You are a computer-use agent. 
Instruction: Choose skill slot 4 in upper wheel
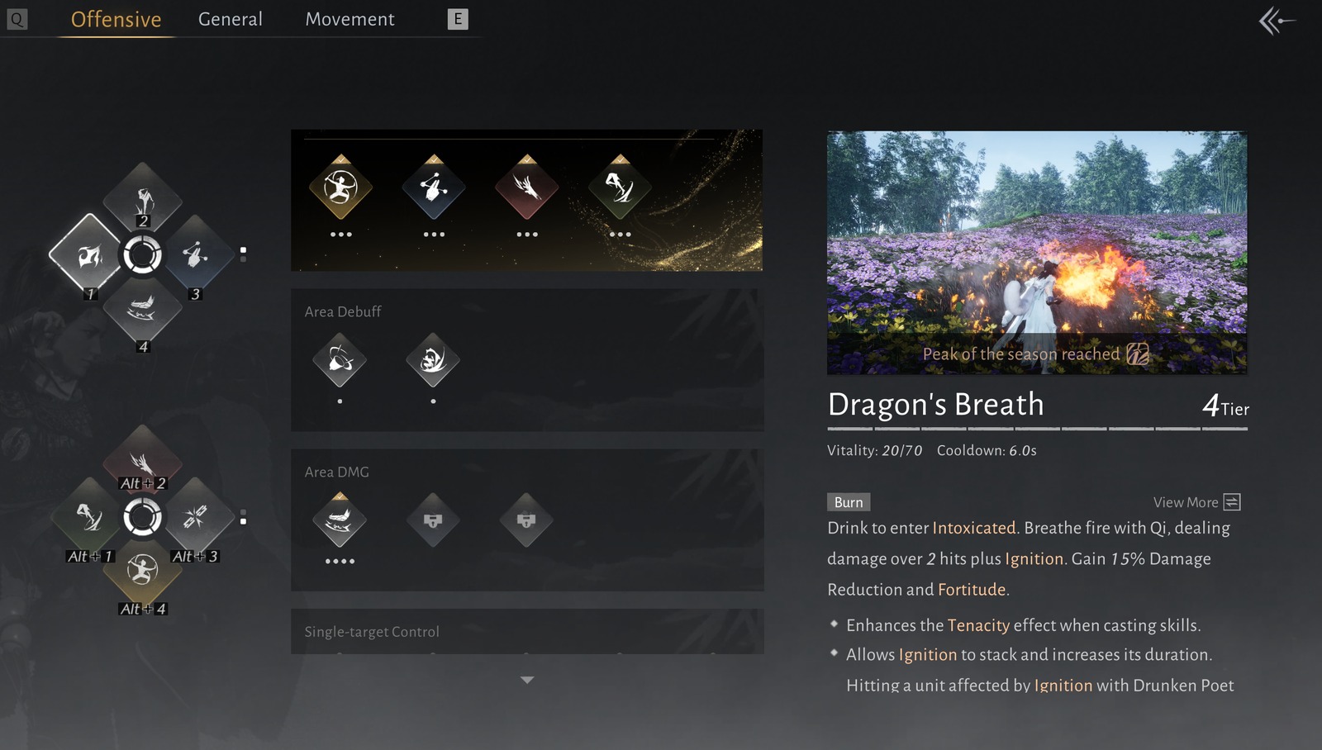click(143, 309)
